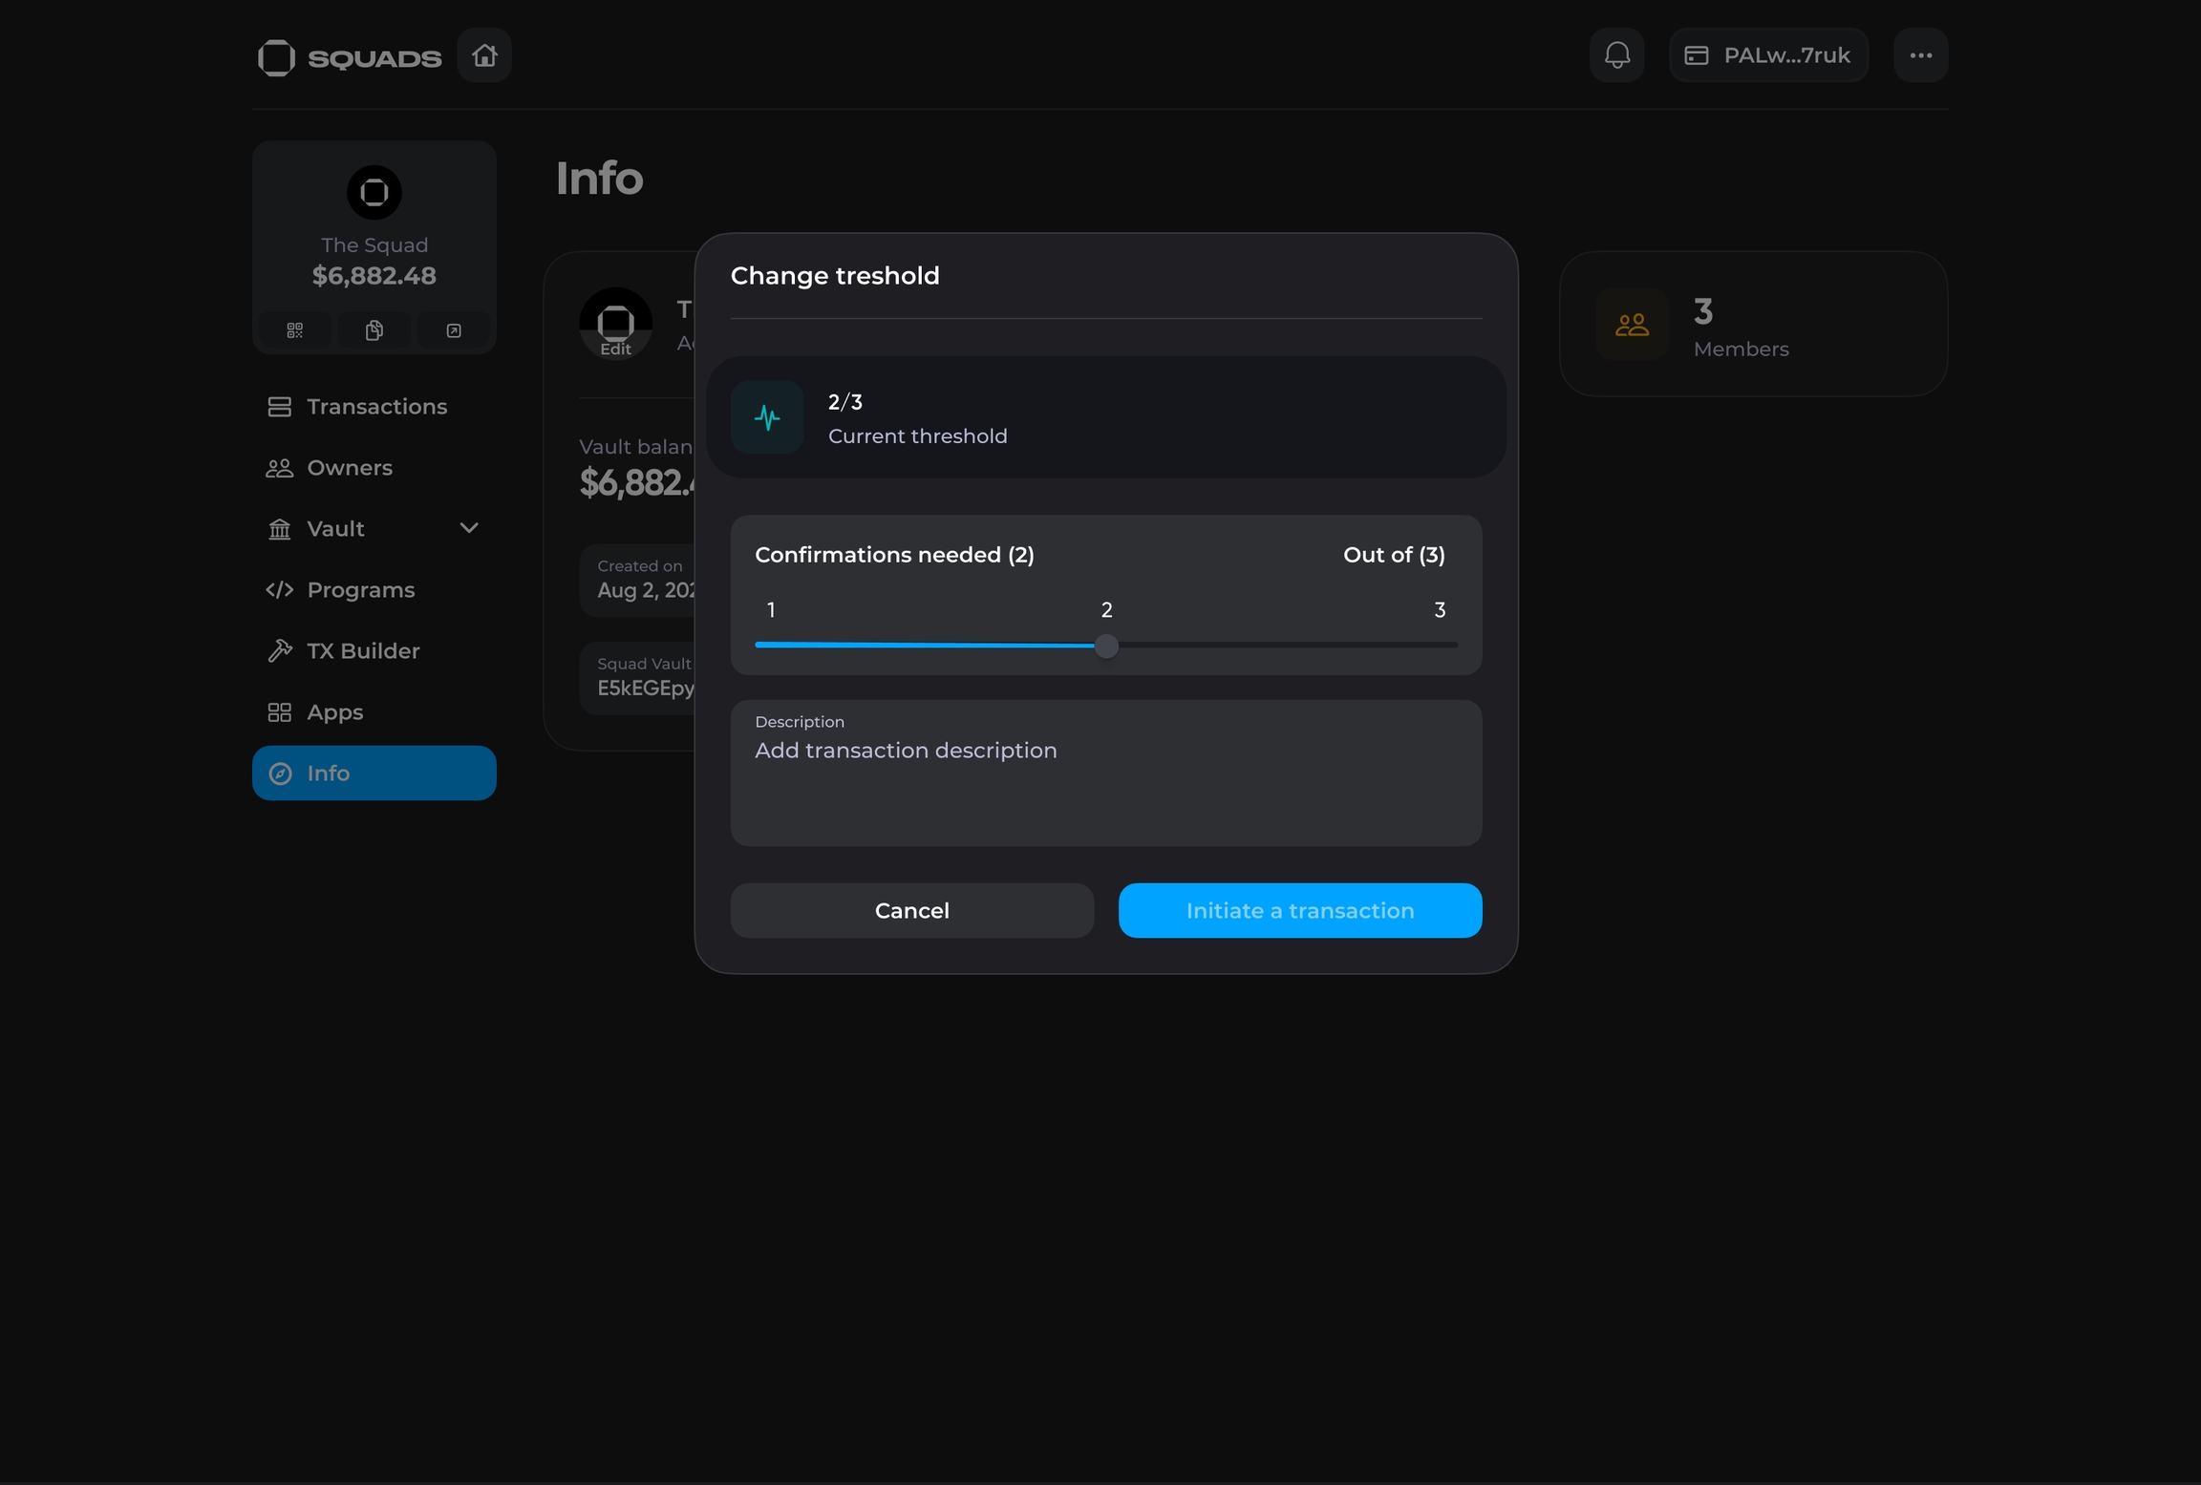The image size is (2201, 1485).
Task: Expand the Vault submenu chevron
Action: [x=469, y=528]
